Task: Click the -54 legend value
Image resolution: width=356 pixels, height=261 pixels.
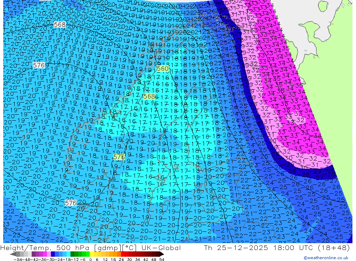Action: (18, 260)
